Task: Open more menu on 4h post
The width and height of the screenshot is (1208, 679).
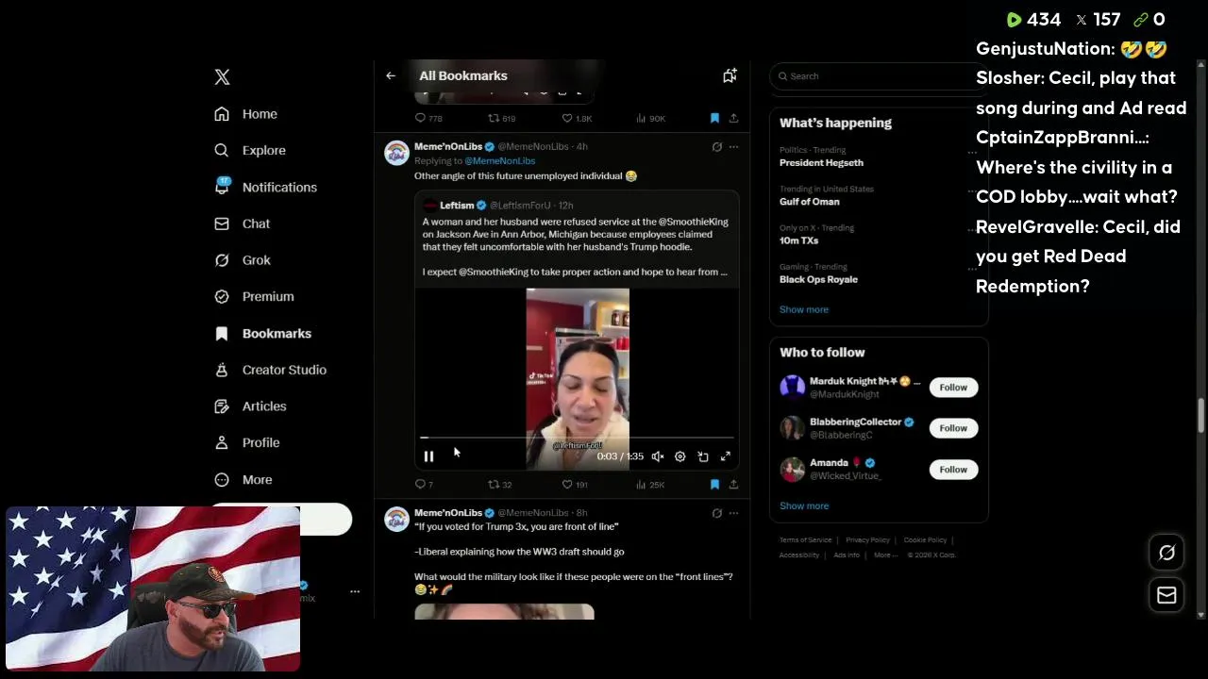Action: pos(733,147)
